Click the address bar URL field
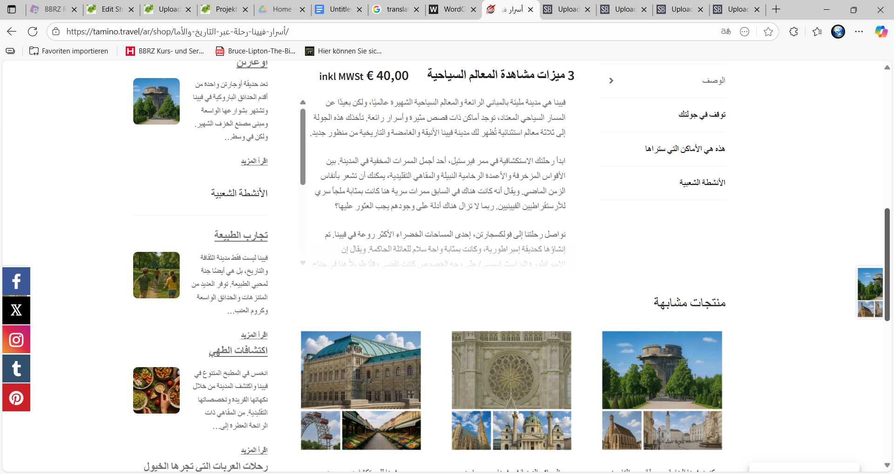Screen dimensions: 894x474 pos(382,32)
